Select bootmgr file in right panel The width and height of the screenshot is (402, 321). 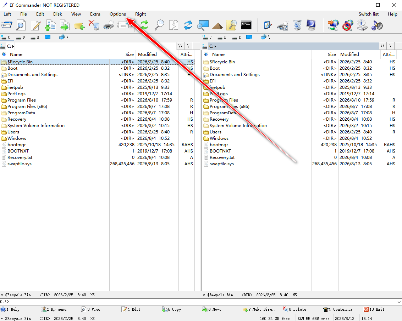point(219,145)
